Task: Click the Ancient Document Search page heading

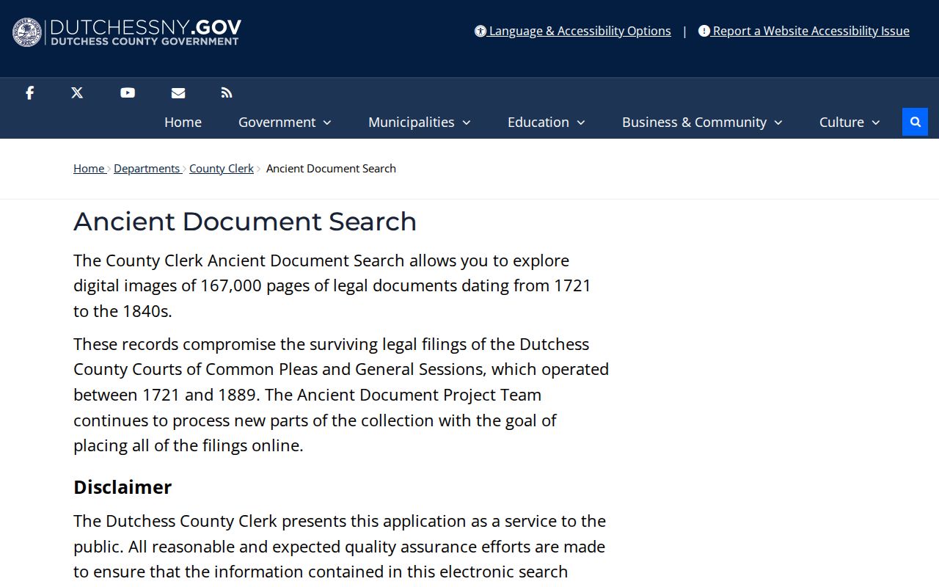Action: tap(245, 222)
